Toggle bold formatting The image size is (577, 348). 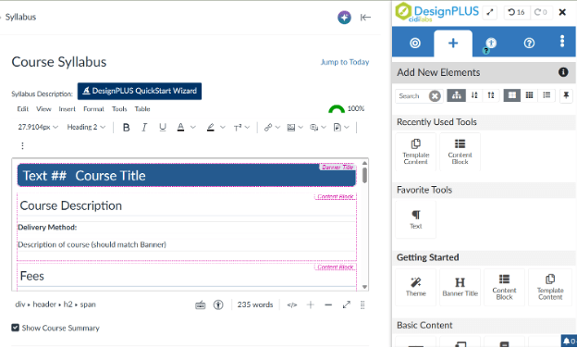pos(126,128)
